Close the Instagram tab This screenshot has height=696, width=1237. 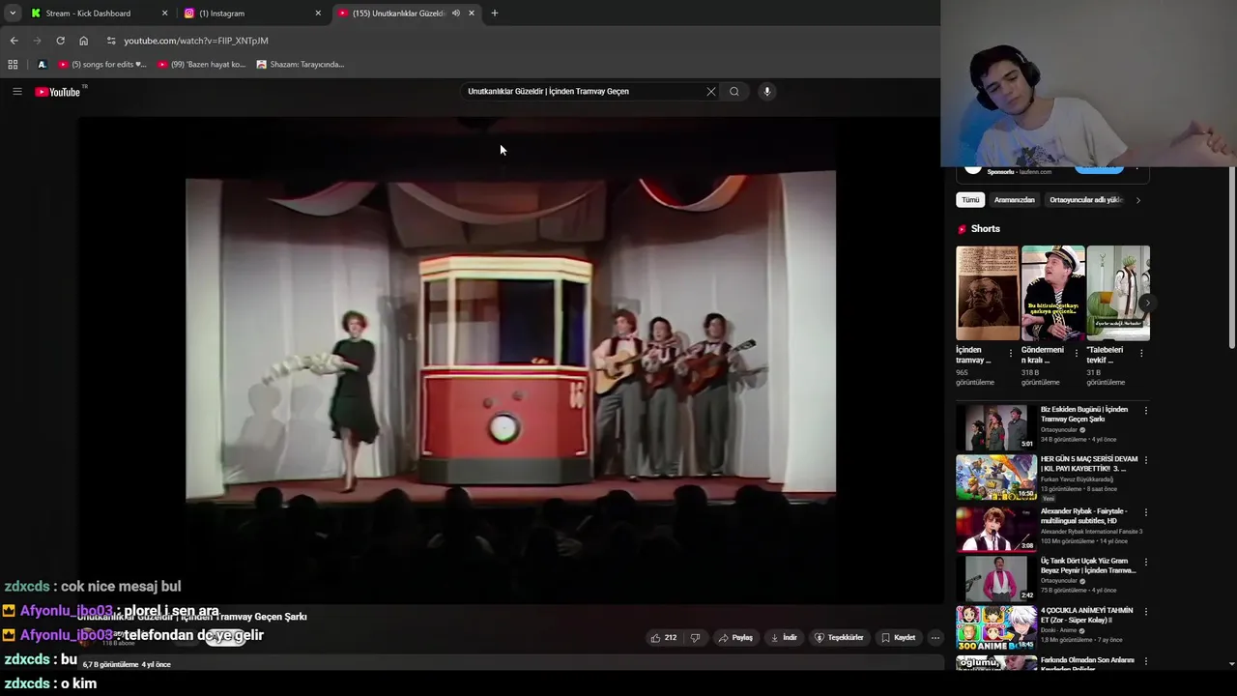pyautogui.click(x=318, y=14)
